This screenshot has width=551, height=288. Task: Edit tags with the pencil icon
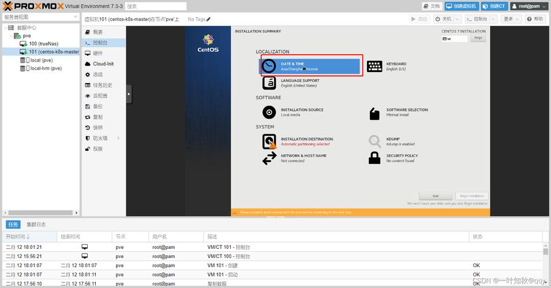208,19
